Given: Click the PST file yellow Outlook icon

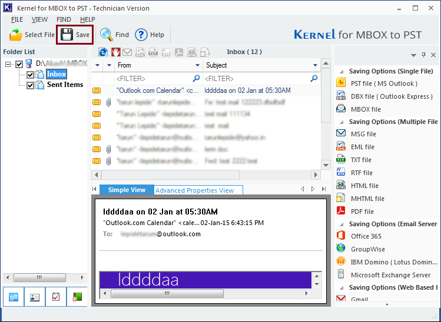Looking at the screenshot, I should click(x=341, y=83).
